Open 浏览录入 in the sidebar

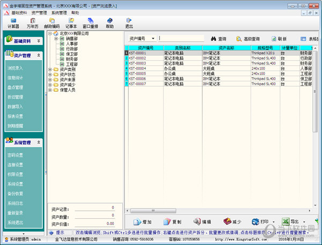pos(15,68)
